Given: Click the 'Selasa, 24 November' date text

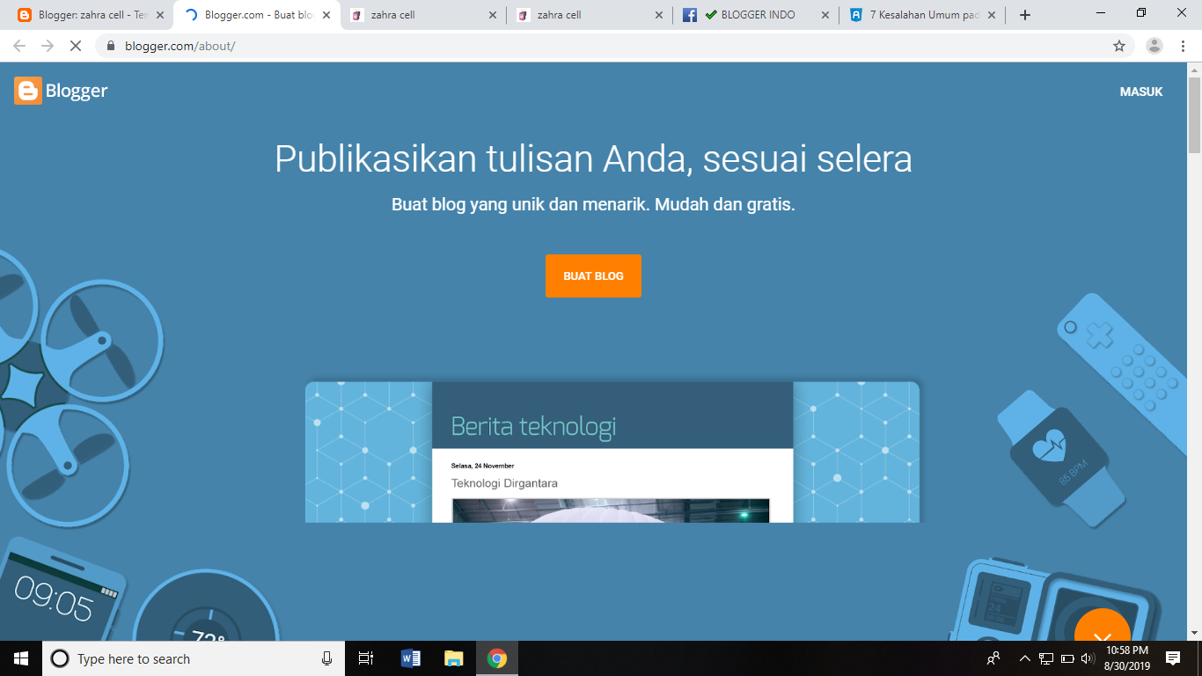Looking at the screenshot, I should (x=482, y=466).
